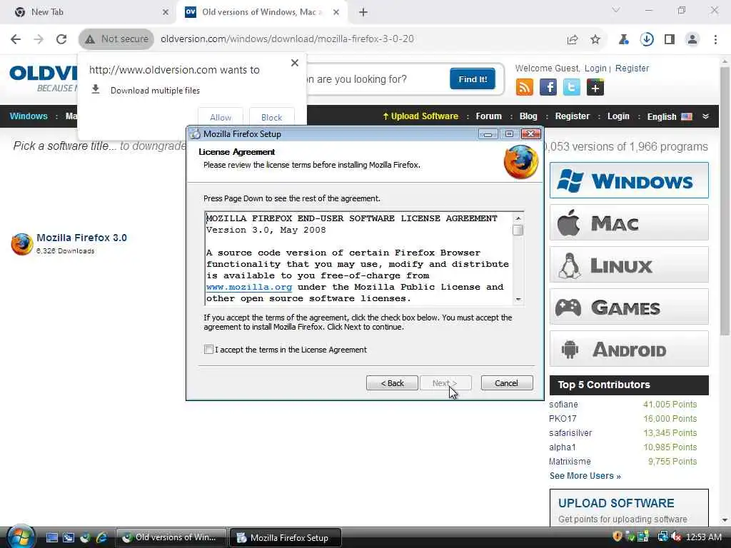
Task: Select the Games category banner
Action: 629,307
